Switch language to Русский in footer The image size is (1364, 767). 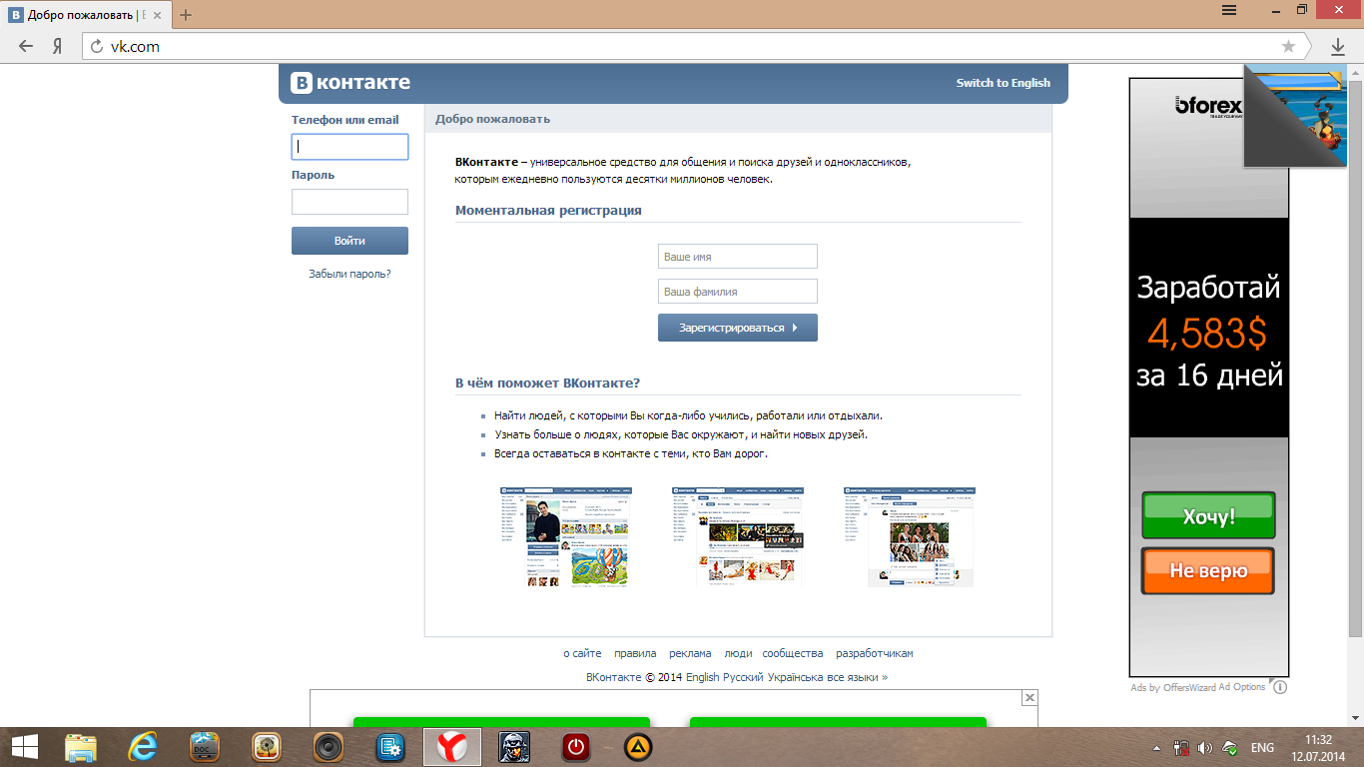(x=743, y=677)
